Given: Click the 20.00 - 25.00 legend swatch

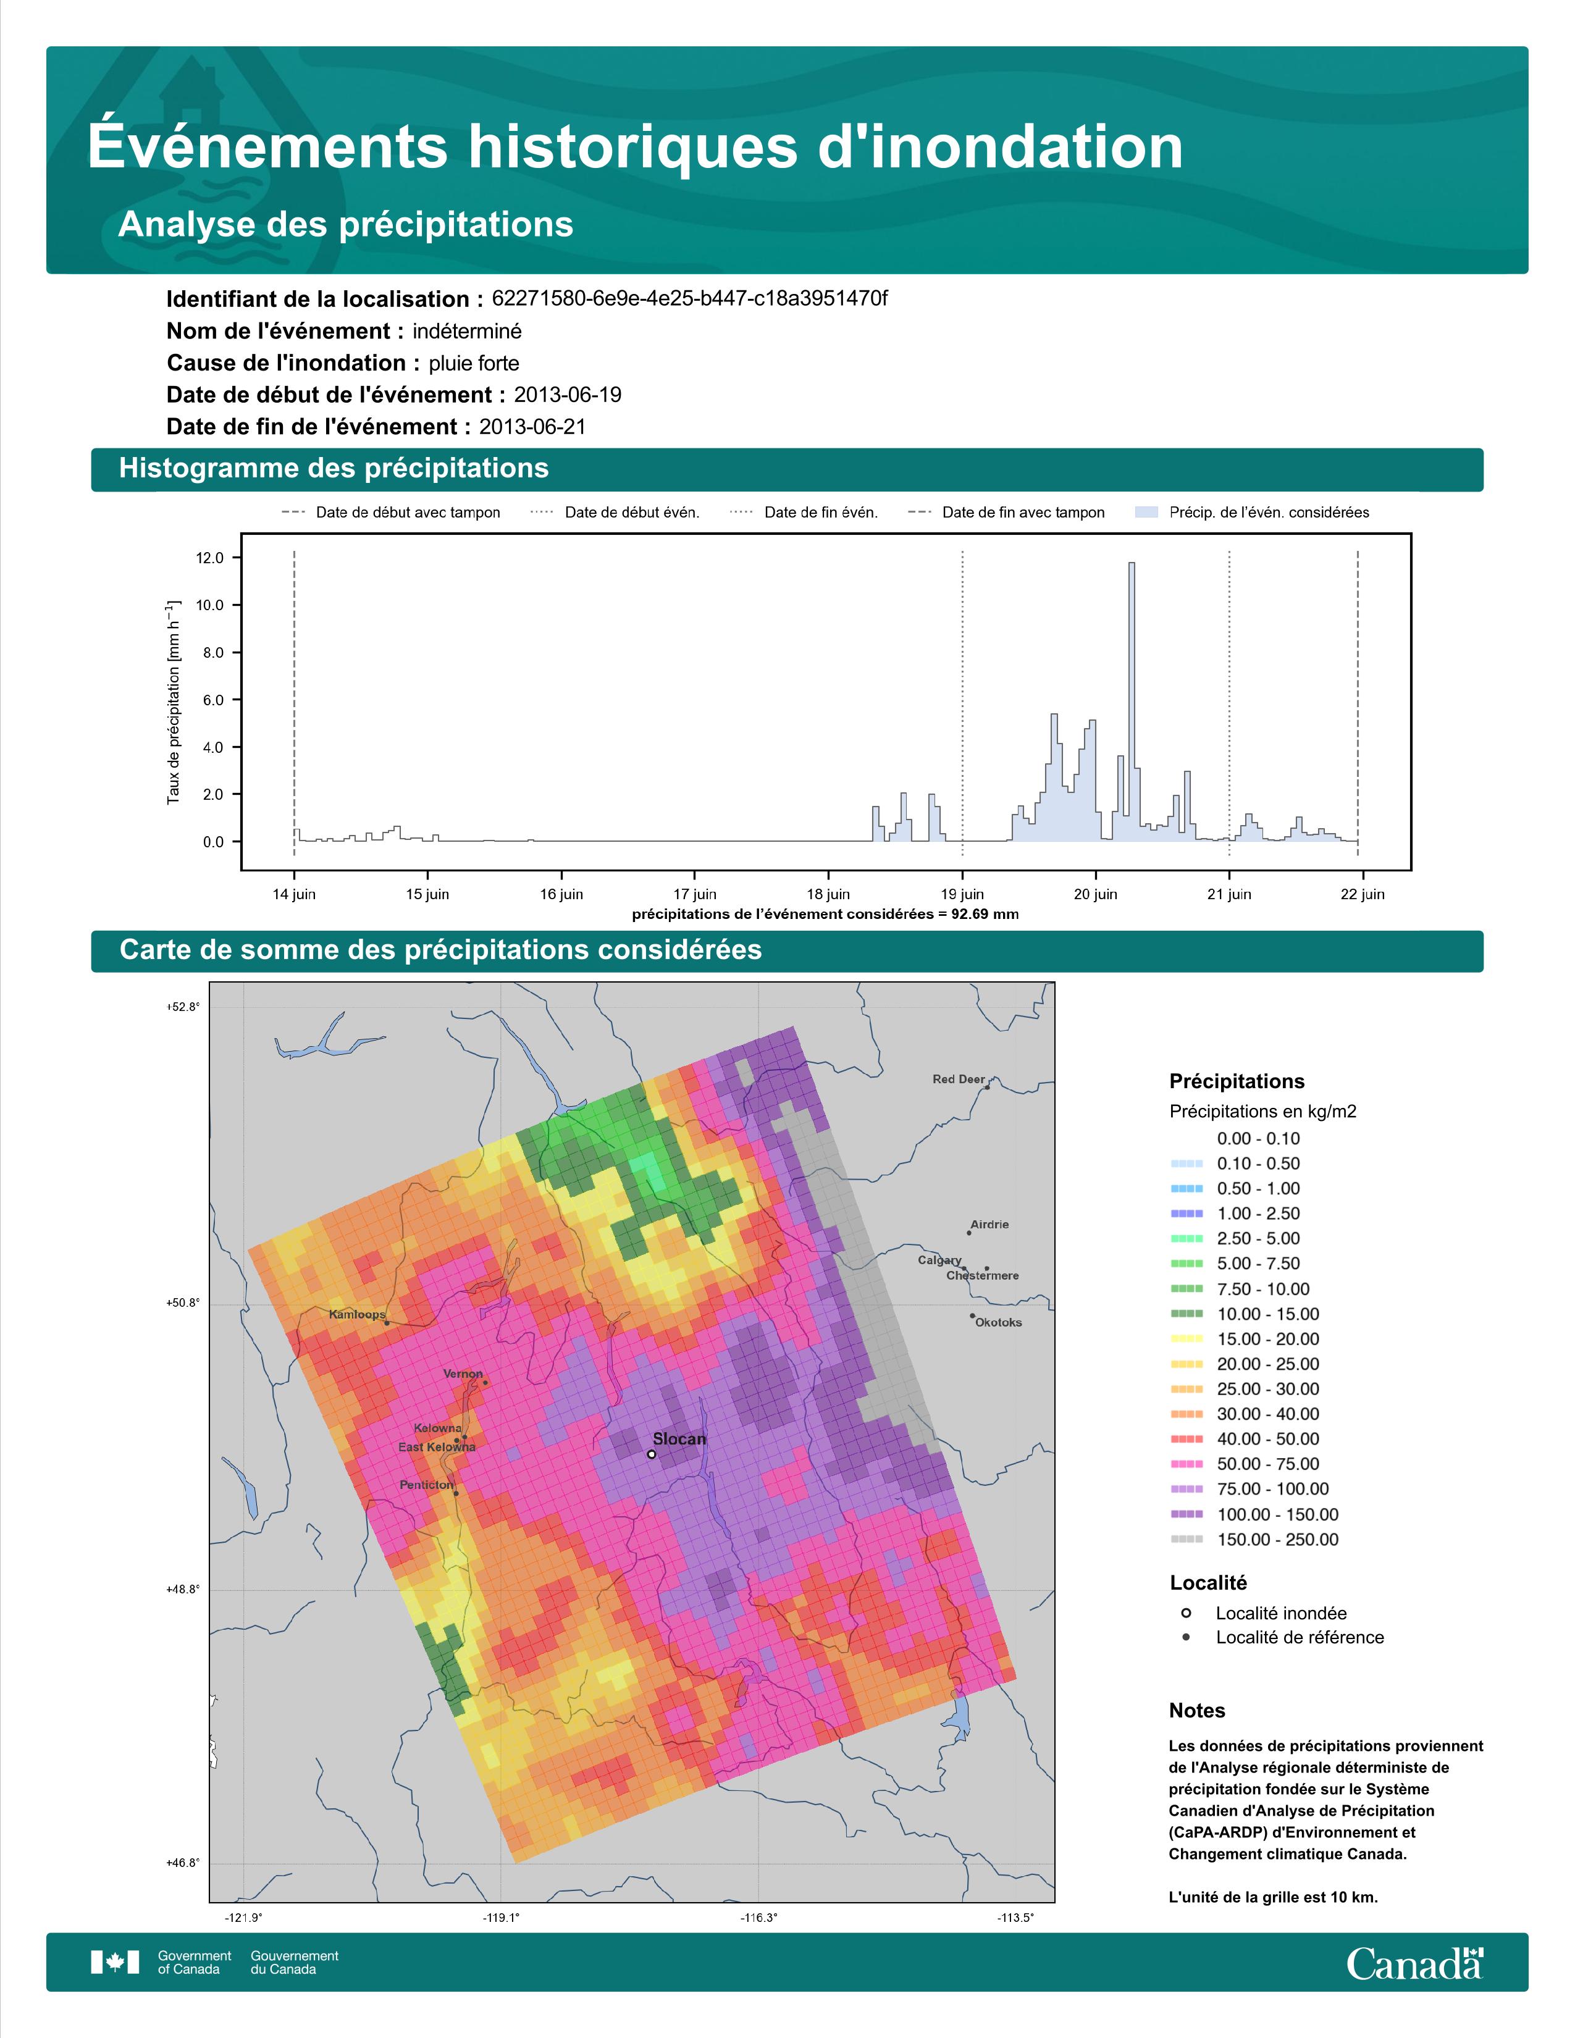Looking at the screenshot, I should 1187,1364.
